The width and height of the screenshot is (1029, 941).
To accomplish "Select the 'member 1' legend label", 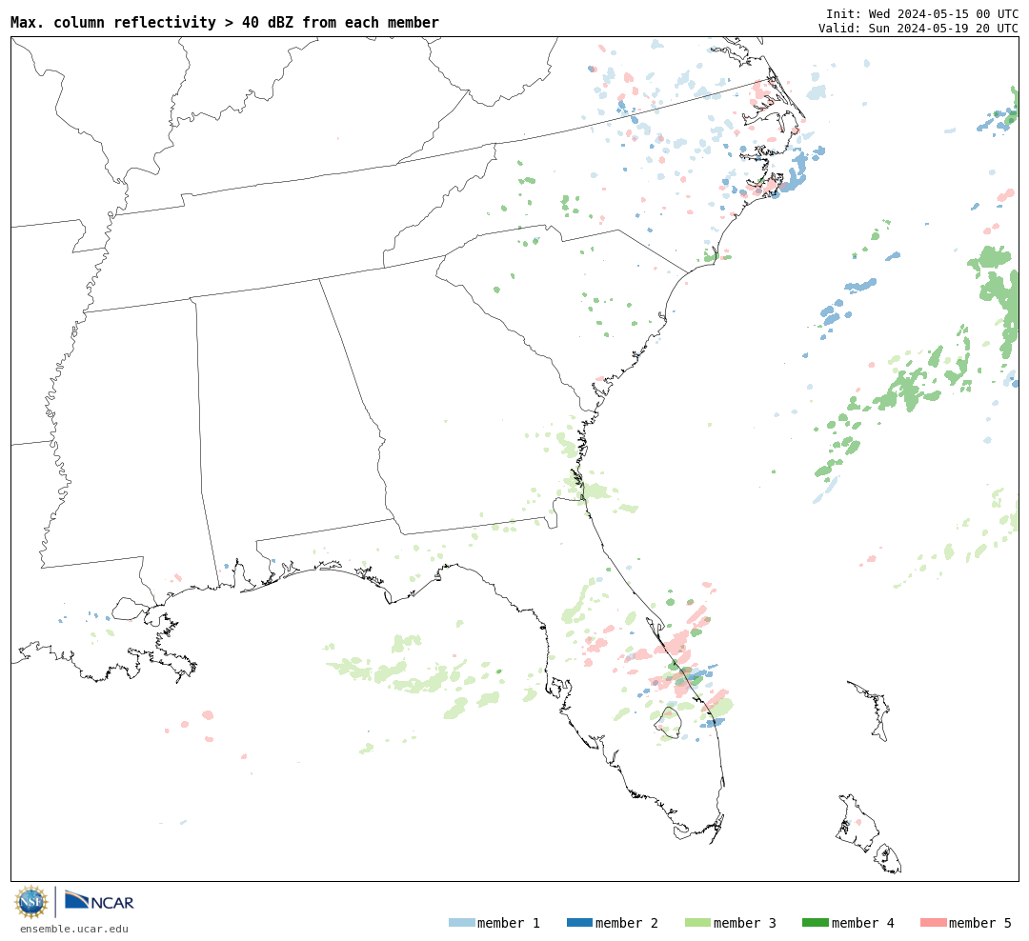I will tap(509, 923).
